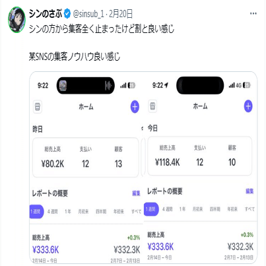This screenshot has height=266, width=266.
Task: Click the blue verified badge icon
Action: point(67,14)
